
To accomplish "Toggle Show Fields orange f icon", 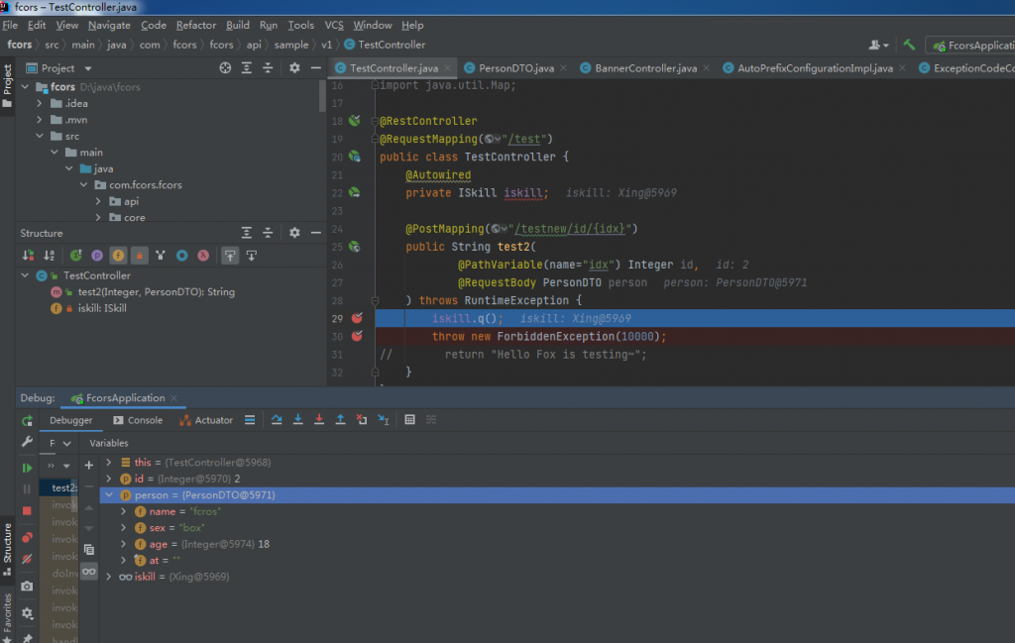I will [x=119, y=256].
